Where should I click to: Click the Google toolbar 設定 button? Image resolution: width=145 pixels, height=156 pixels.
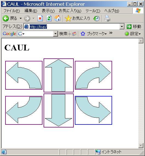click(133, 34)
